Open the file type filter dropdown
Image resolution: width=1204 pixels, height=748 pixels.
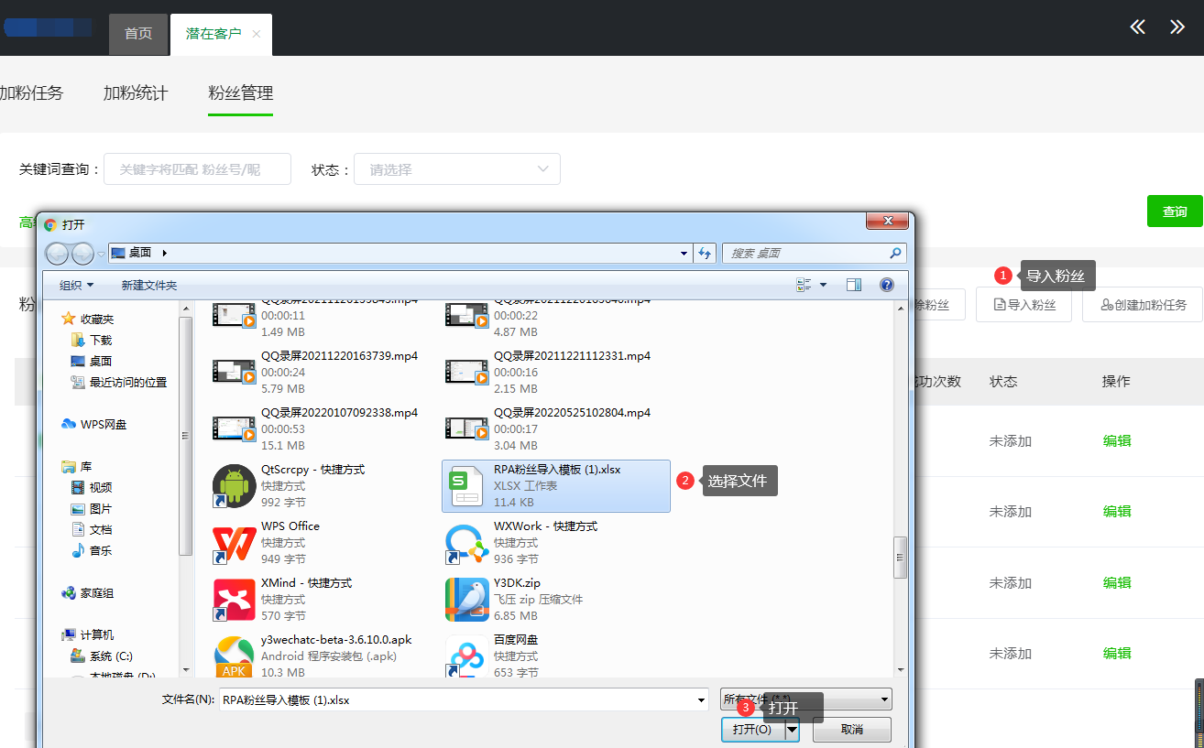click(805, 700)
